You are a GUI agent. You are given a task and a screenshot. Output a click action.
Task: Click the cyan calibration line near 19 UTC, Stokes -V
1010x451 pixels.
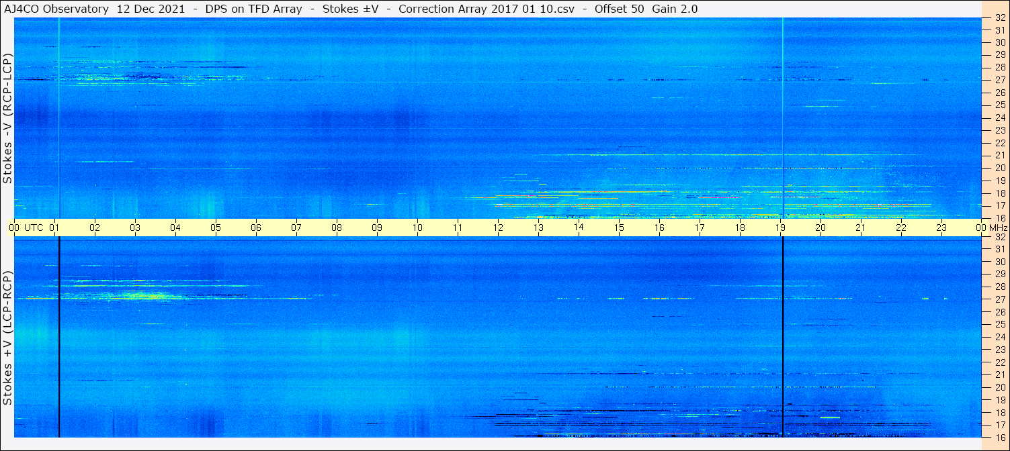[783, 118]
